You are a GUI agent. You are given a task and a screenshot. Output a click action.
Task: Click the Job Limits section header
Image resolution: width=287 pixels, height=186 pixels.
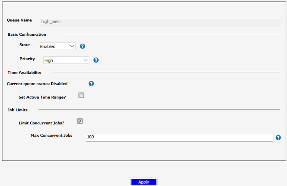tap(17, 110)
